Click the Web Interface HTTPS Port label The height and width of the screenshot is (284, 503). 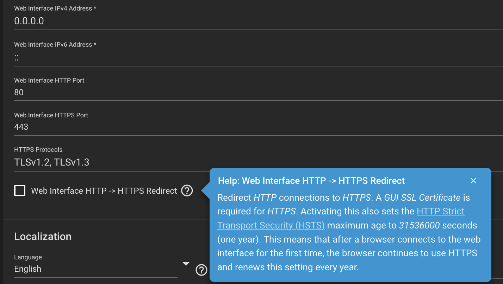click(x=51, y=115)
